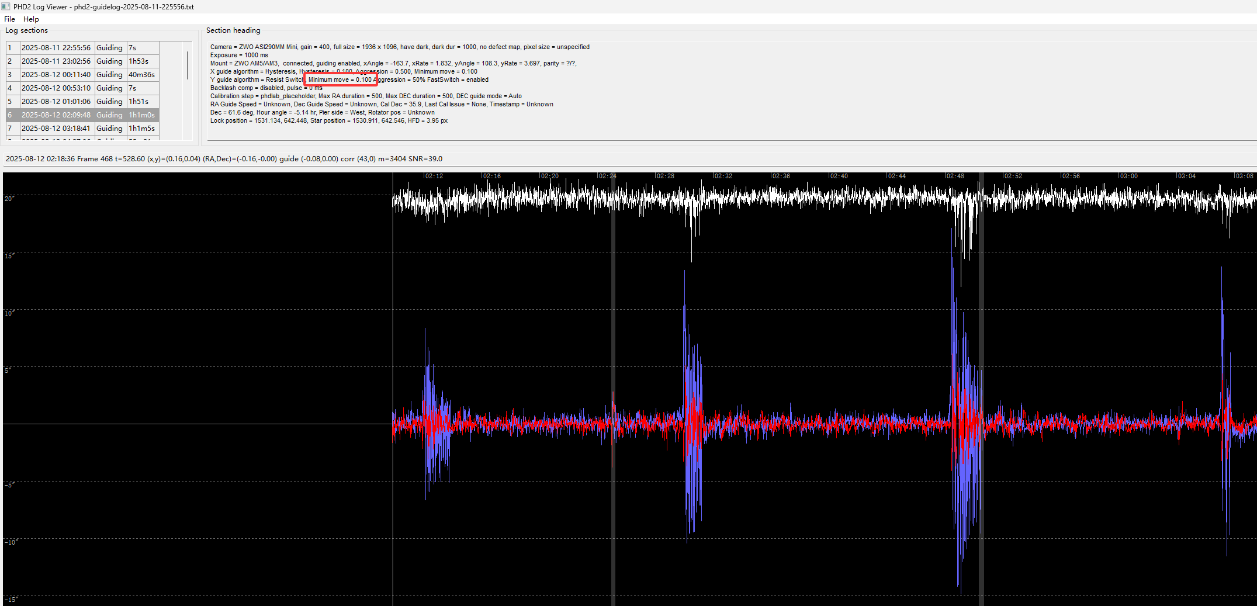Click the Lock position = 1531.134 line

(x=329, y=121)
